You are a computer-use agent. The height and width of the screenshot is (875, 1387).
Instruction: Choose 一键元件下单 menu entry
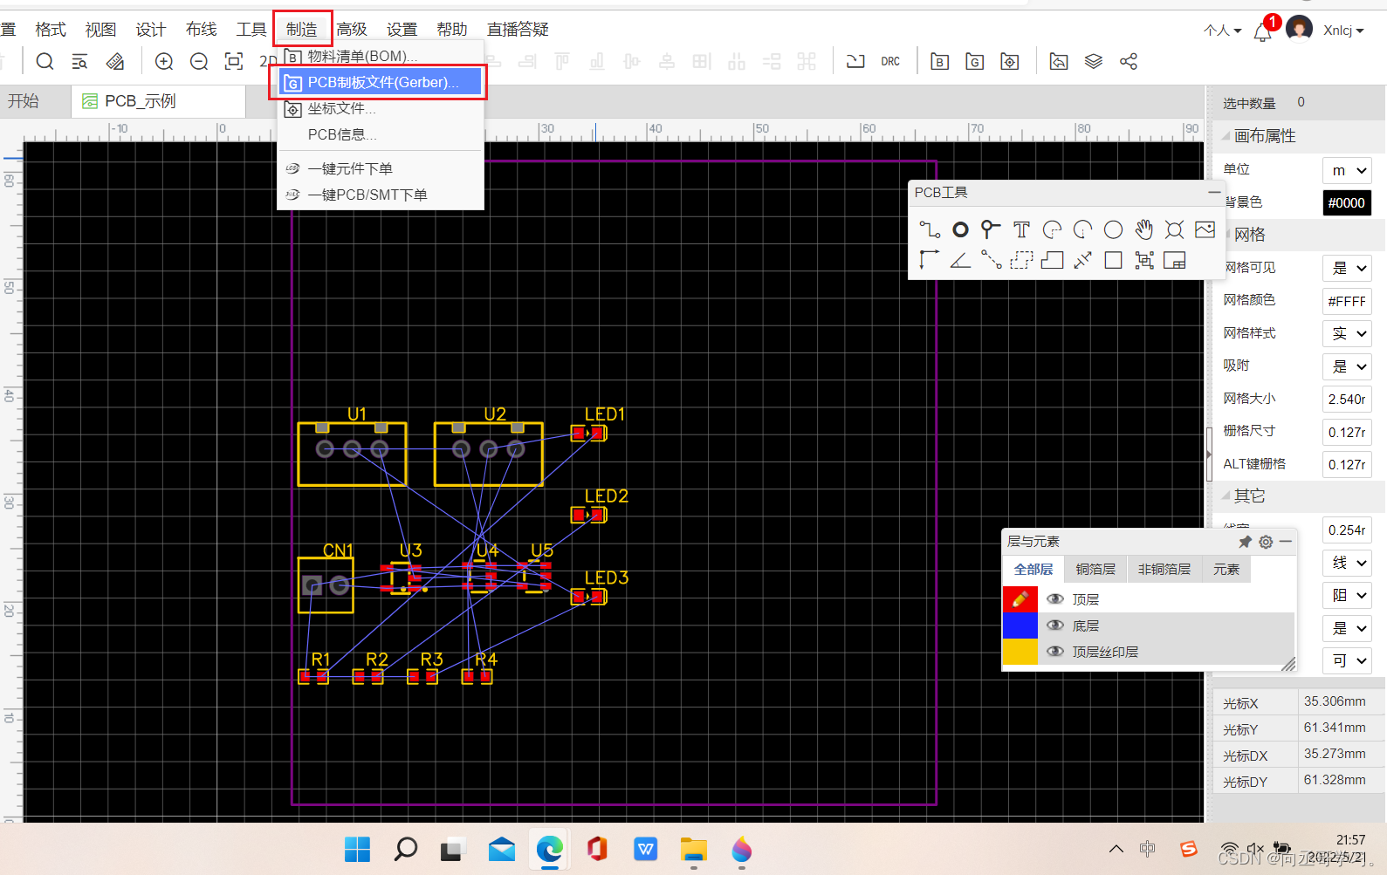(x=380, y=168)
